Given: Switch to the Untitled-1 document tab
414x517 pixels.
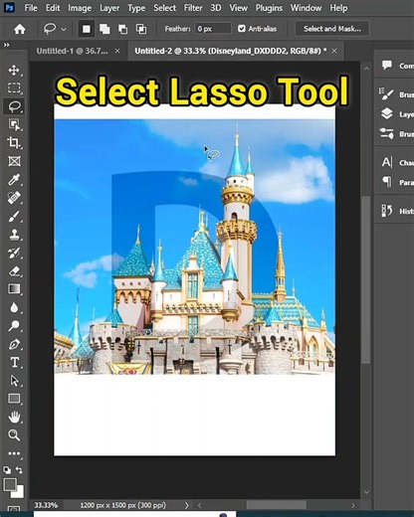Looking at the screenshot, I should [x=72, y=51].
